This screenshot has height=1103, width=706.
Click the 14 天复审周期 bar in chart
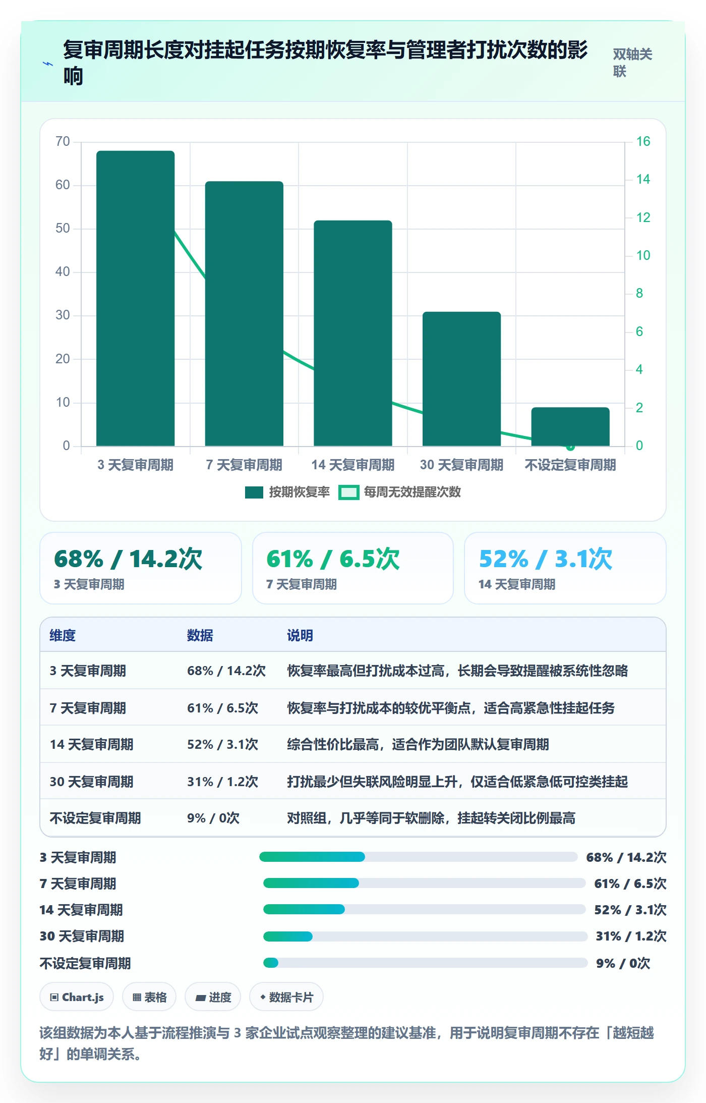353,333
